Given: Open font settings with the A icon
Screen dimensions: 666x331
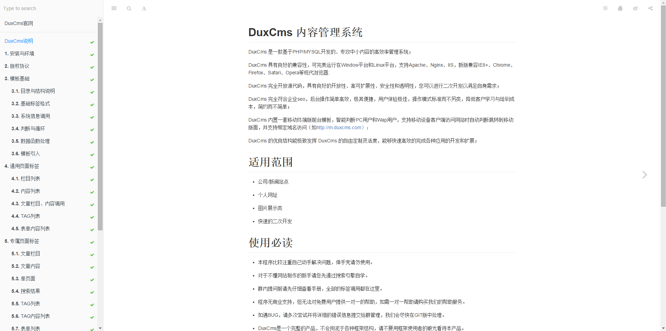Looking at the screenshot, I should (x=144, y=8).
